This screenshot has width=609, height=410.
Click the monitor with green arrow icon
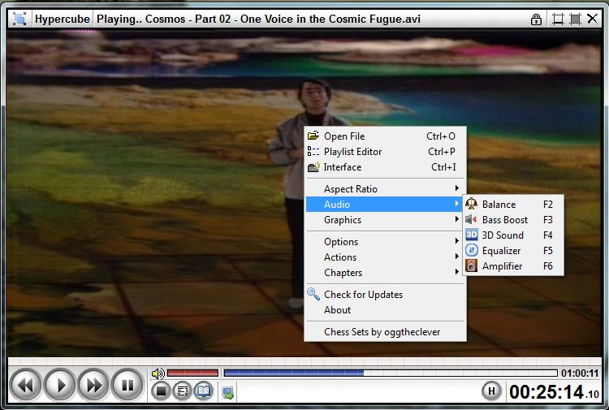228,393
